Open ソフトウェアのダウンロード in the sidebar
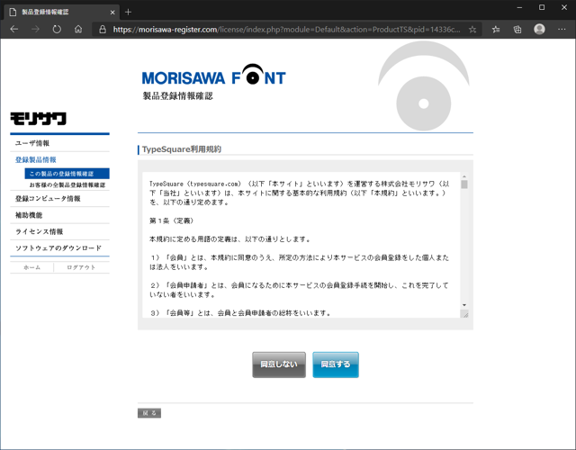This screenshot has width=576, height=450. click(x=58, y=248)
